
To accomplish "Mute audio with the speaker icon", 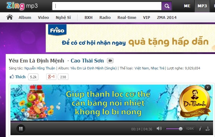I will 159,128.
